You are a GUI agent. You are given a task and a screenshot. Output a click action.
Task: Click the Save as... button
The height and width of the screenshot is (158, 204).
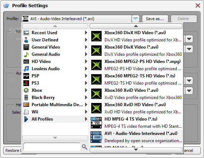point(155,19)
